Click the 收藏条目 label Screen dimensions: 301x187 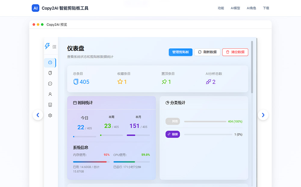pyautogui.click(x=124, y=74)
